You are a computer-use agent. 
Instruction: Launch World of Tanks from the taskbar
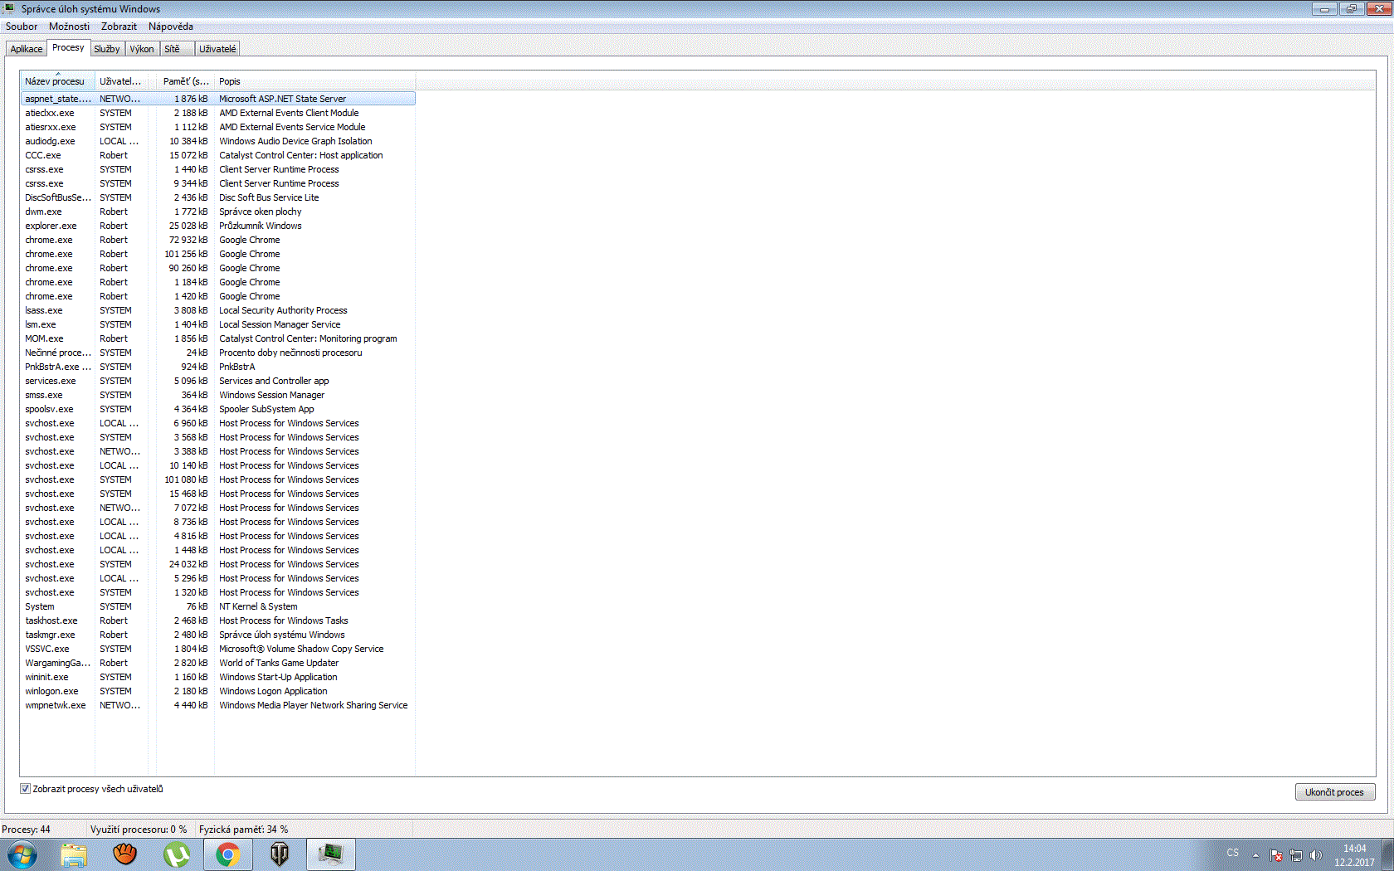(280, 854)
